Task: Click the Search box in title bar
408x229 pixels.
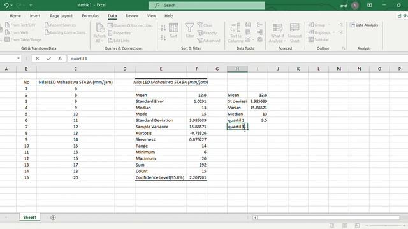Action: click(207, 5)
